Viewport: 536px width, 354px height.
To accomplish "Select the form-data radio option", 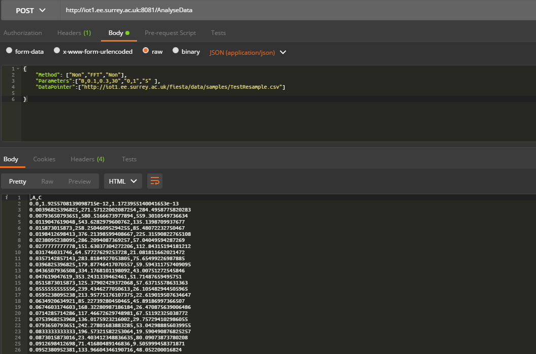I will click(x=9, y=51).
